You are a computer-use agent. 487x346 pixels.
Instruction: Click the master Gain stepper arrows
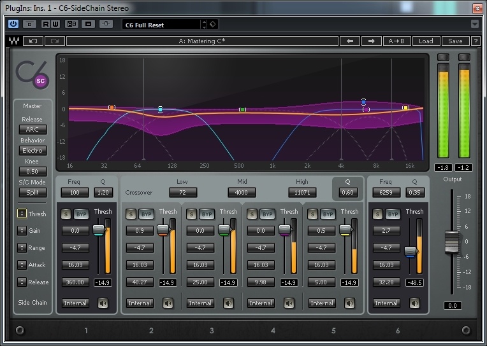(22, 231)
